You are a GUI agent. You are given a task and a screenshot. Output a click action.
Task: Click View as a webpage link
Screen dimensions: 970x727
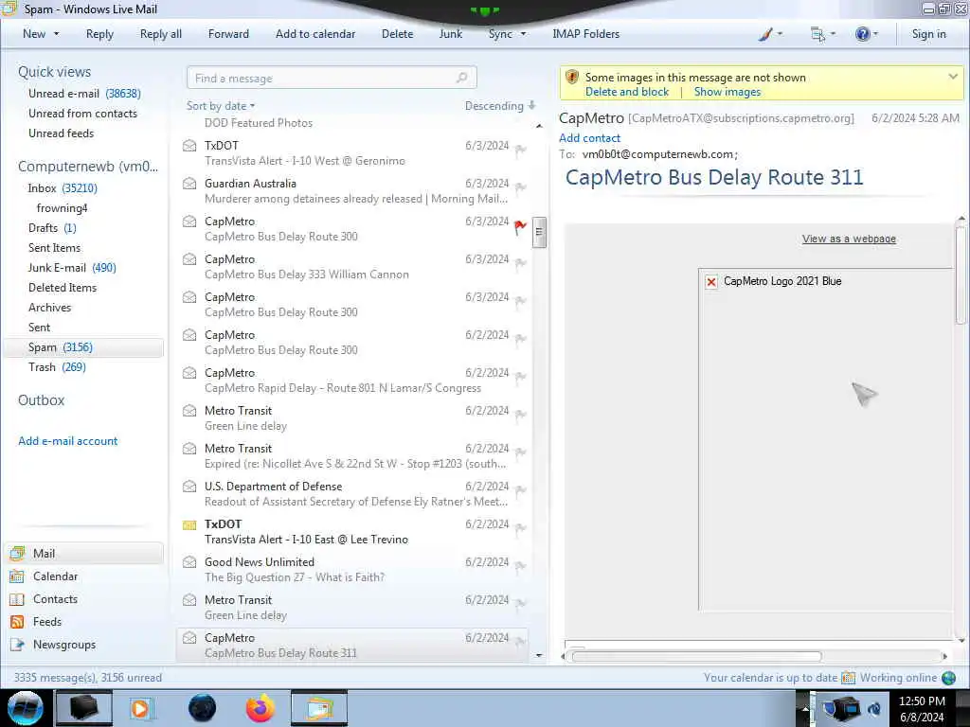849,239
